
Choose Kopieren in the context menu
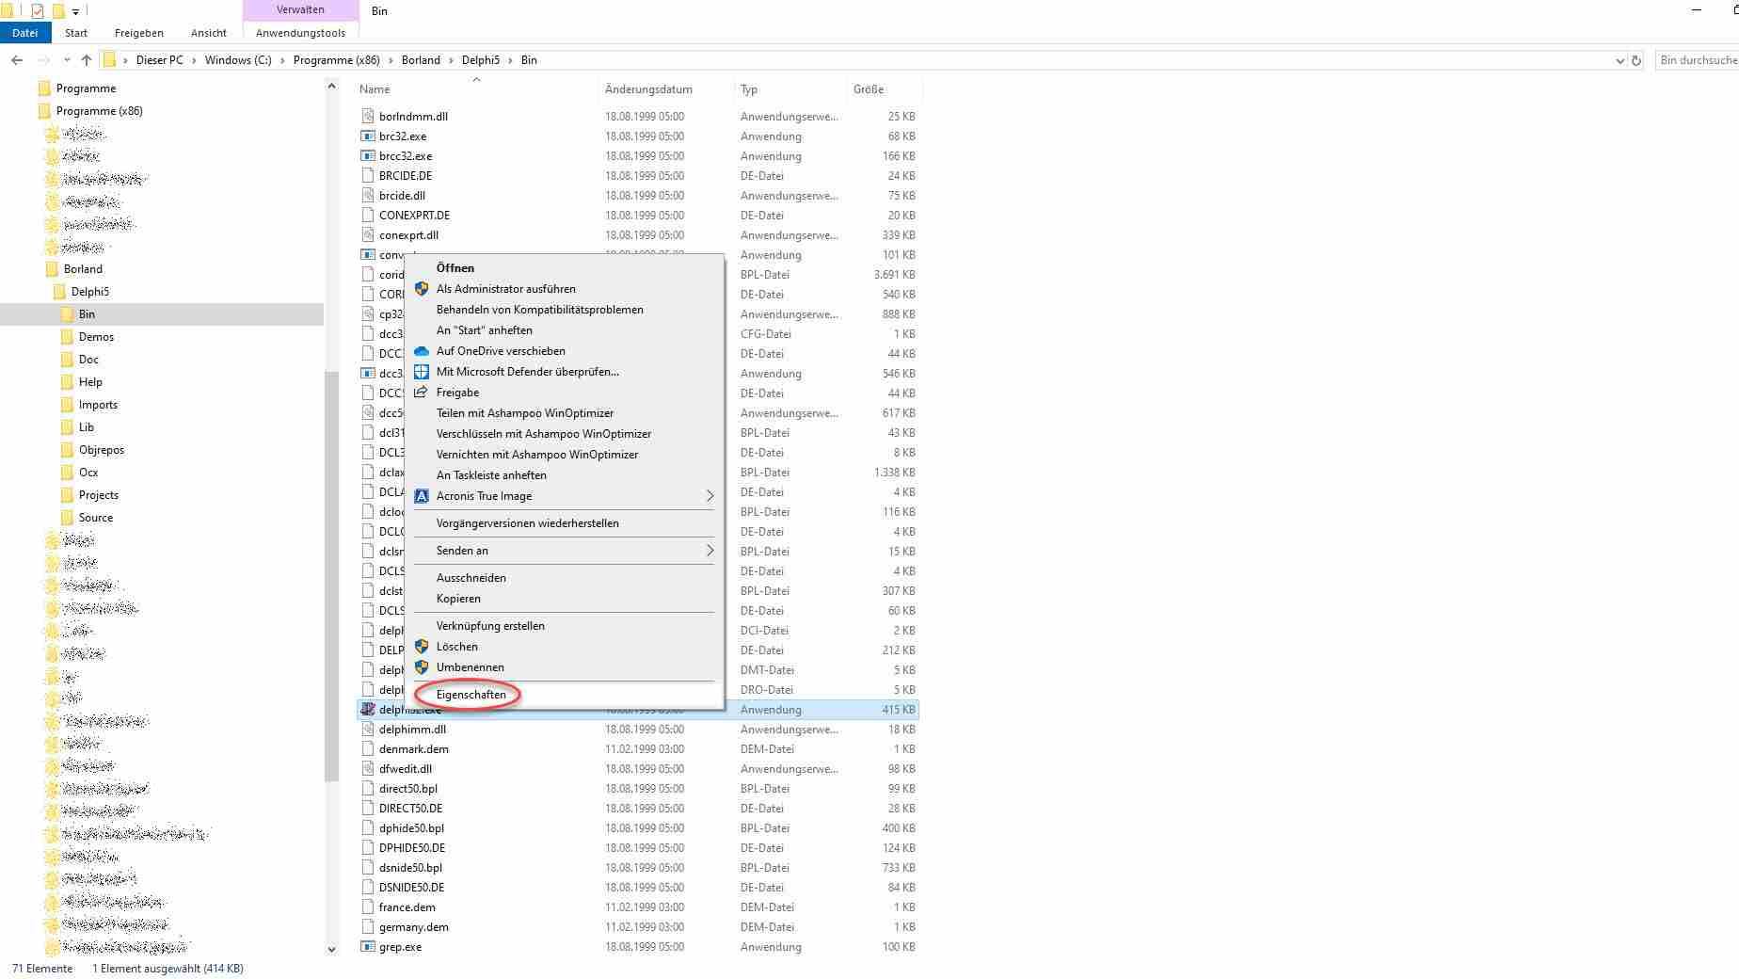tap(565, 599)
